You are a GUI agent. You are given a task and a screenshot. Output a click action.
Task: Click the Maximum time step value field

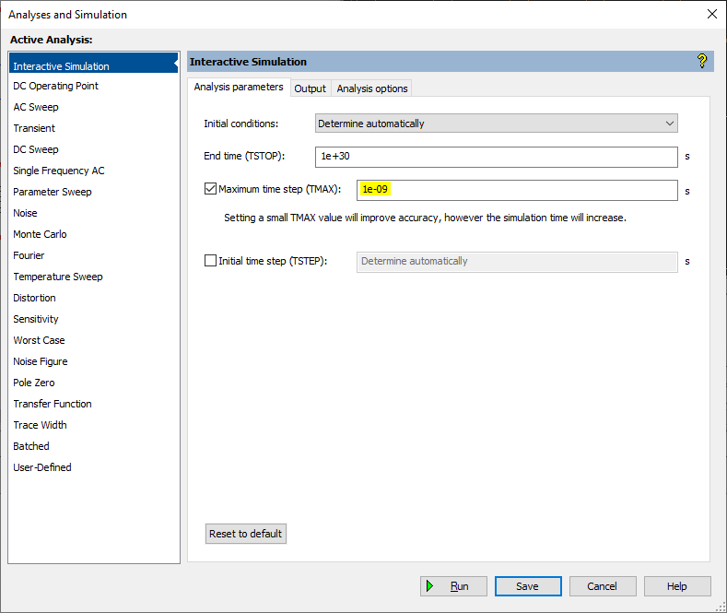[517, 190]
